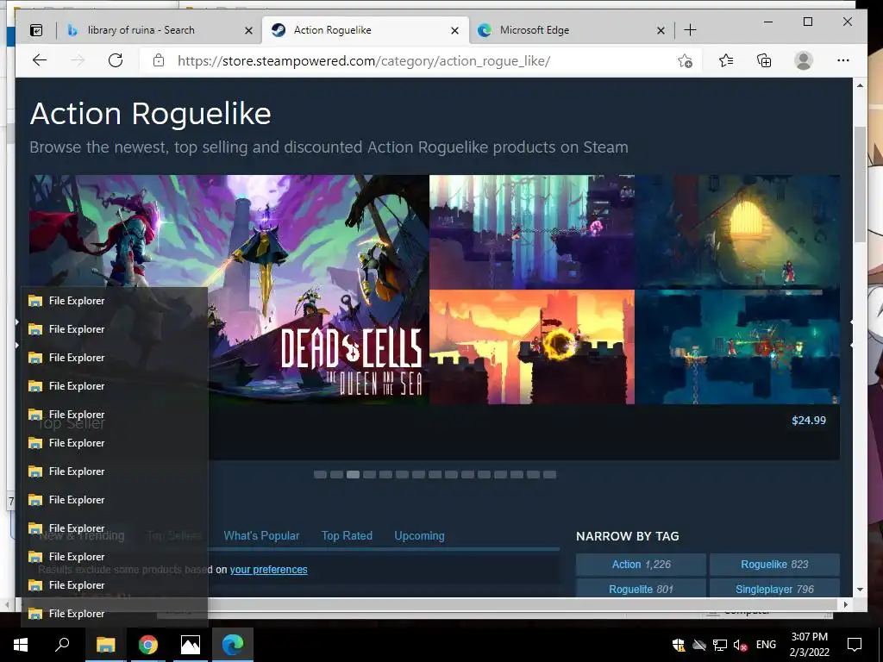View the orange castle sunset screenshot thumbnail

(x=531, y=347)
